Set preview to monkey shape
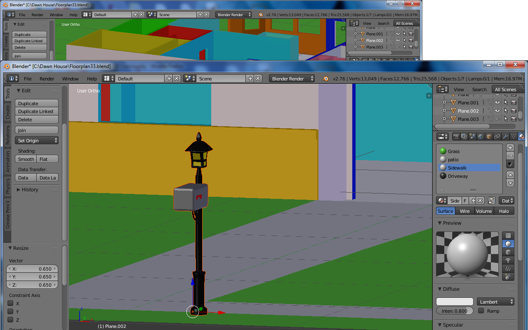528x330 pixels. click(508, 260)
